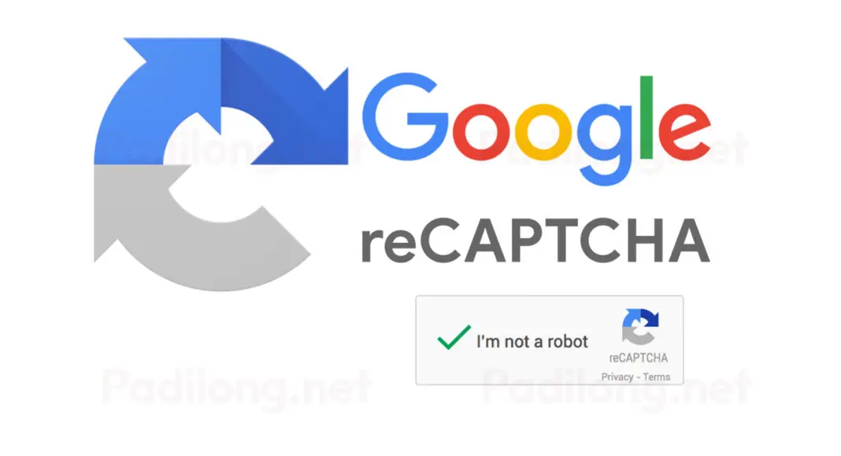Click the light blue arrow of the large logo

(156, 101)
